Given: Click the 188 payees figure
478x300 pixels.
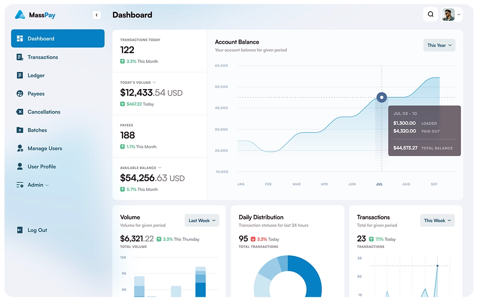Looking at the screenshot, I should pos(127,135).
